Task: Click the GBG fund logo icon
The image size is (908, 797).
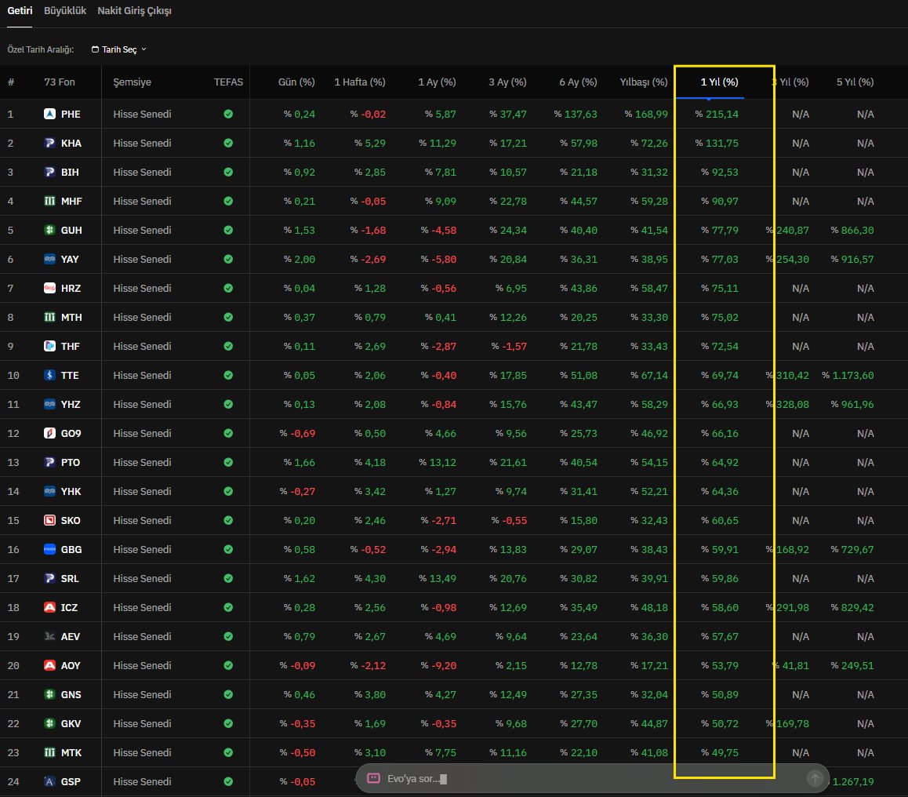Action: pos(50,549)
